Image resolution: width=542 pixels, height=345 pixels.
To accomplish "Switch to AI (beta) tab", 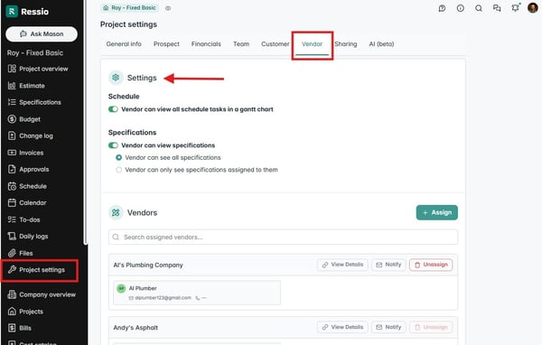I will click(x=381, y=44).
